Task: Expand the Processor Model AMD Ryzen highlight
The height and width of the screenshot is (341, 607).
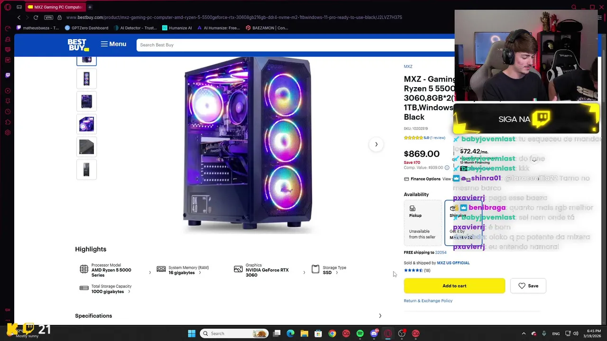Action: pos(115,270)
